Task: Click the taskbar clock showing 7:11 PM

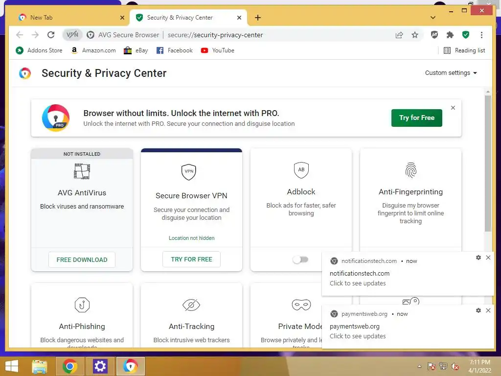Action: point(479,366)
